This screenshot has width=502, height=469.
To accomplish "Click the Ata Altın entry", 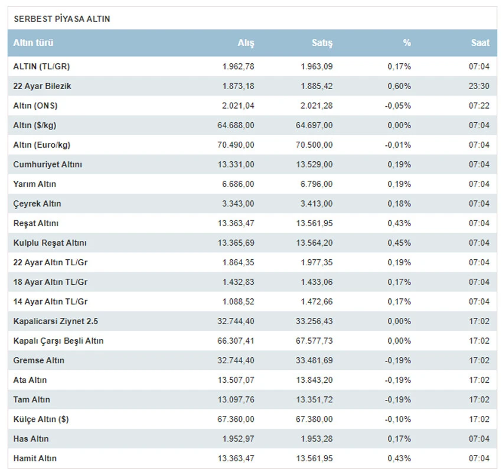I will point(30,380).
